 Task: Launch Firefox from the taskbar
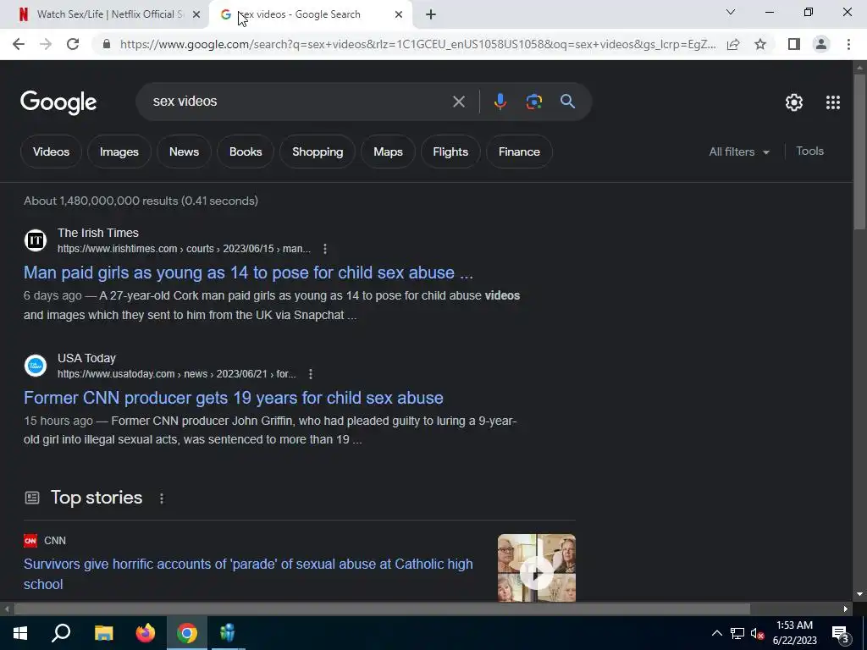tap(146, 633)
